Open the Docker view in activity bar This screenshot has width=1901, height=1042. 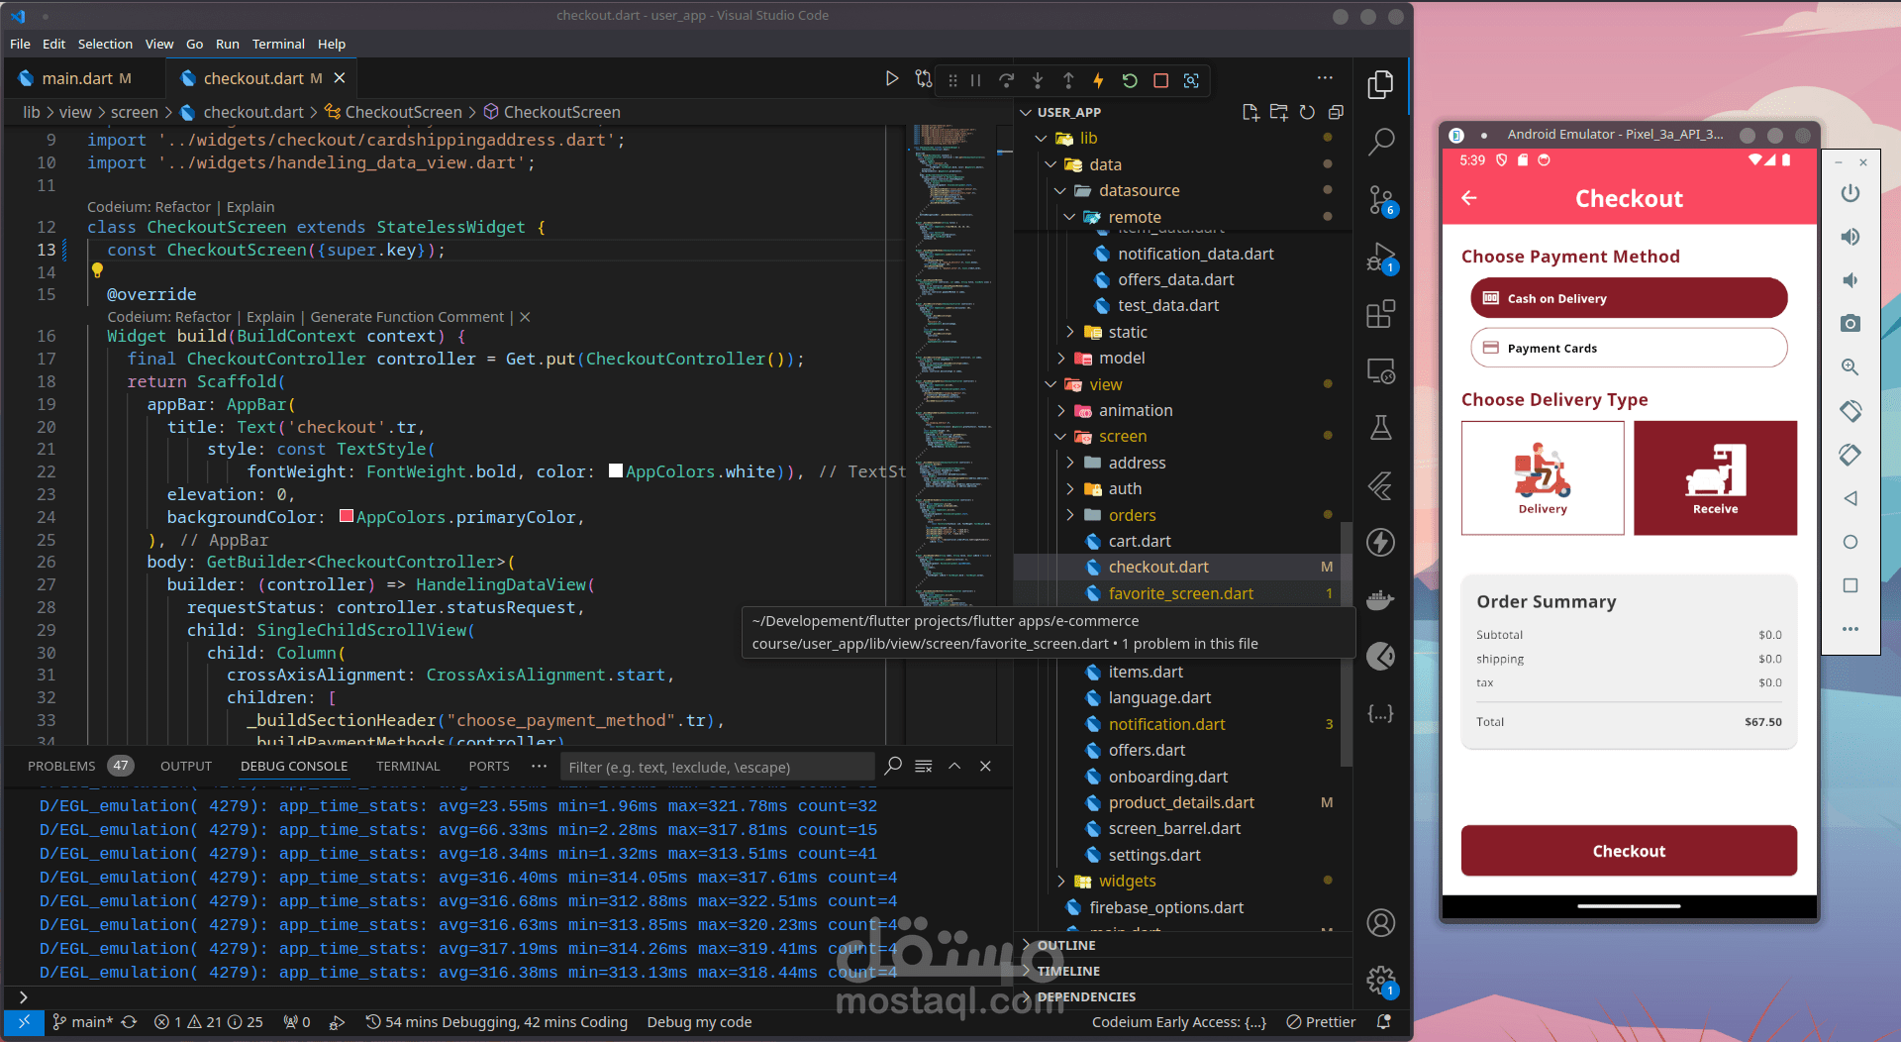pos(1380,599)
